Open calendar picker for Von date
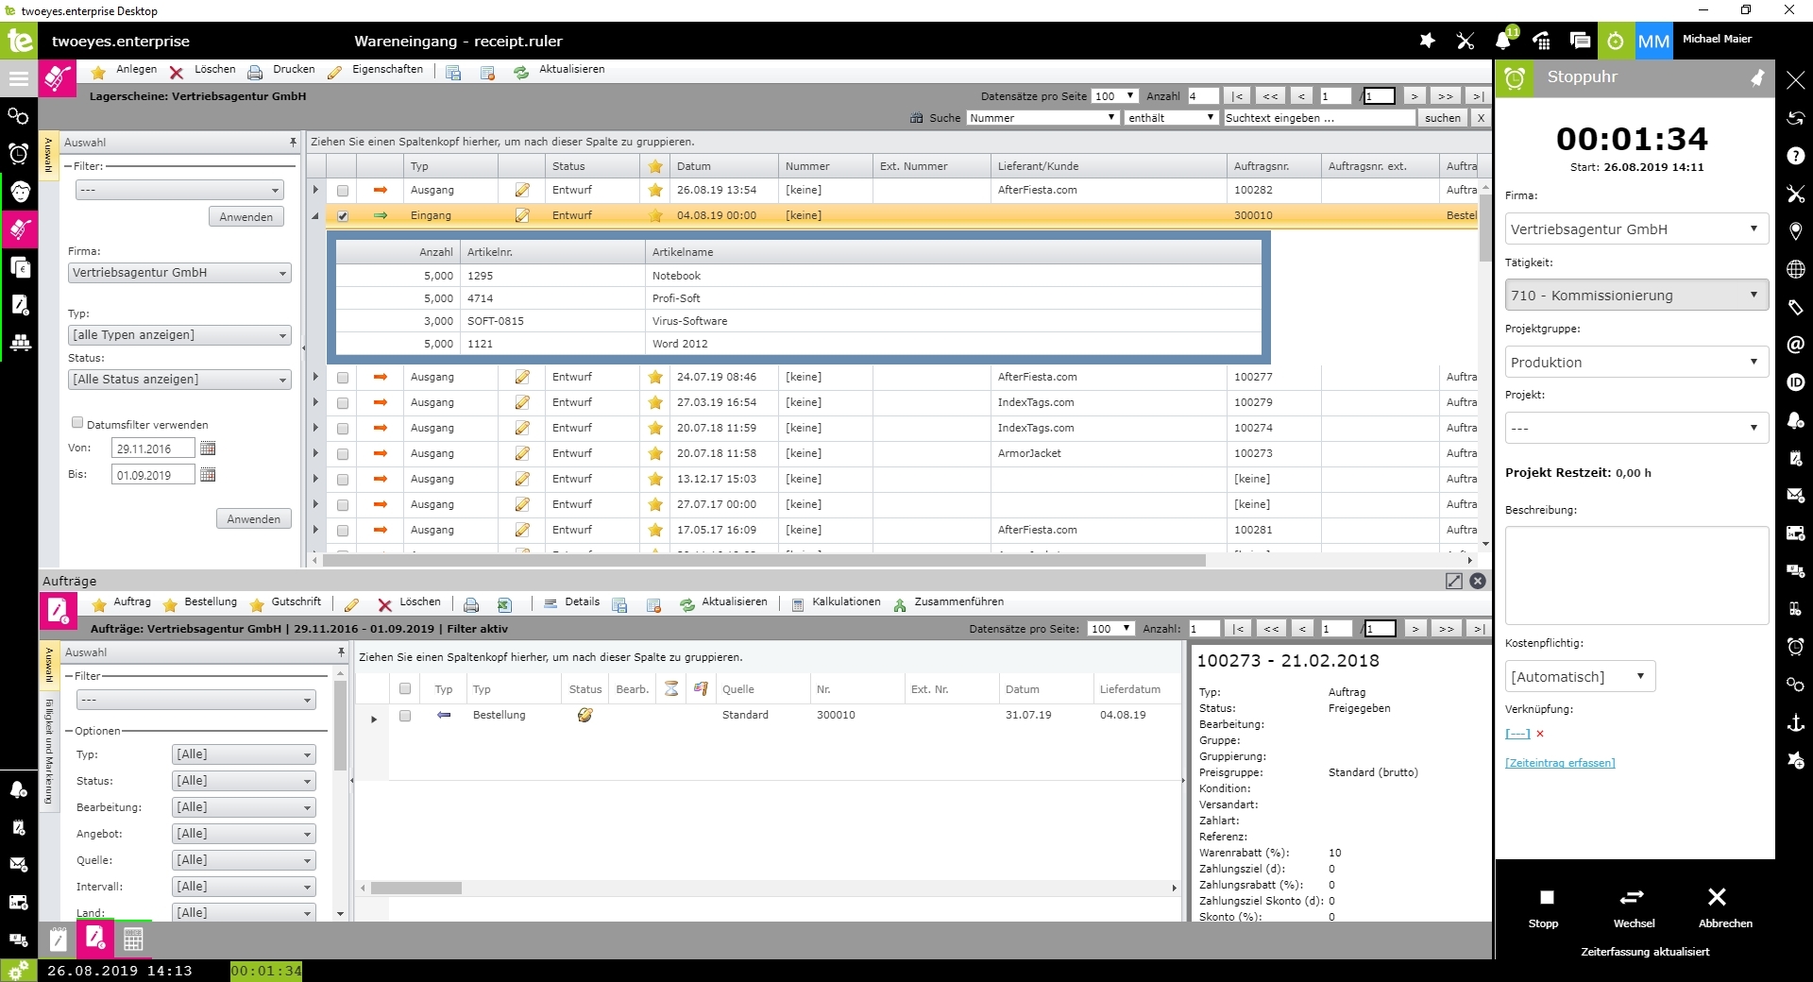Viewport: 1813px width, 982px height. pos(208,449)
